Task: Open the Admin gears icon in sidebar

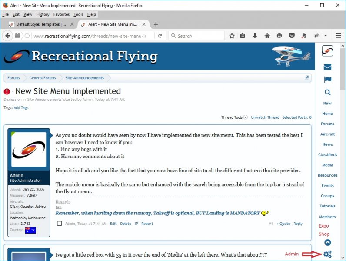Action: click(327, 254)
